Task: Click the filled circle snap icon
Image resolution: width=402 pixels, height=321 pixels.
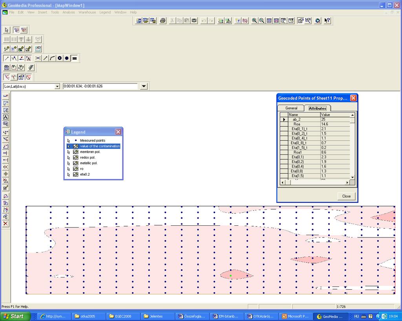Action: [x=67, y=58]
